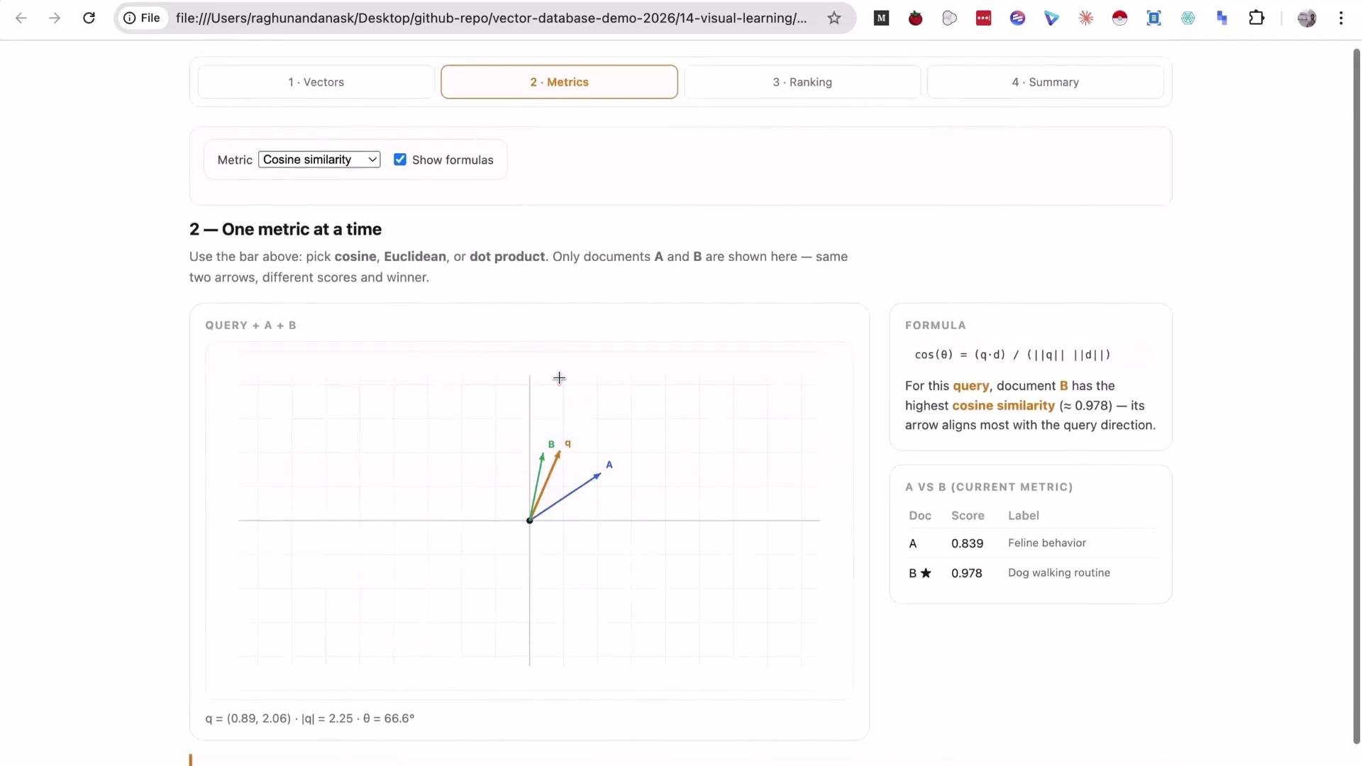Click score 0.978 for document B
This screenshot has width=1362, height=766.
(x=967, y=573)
